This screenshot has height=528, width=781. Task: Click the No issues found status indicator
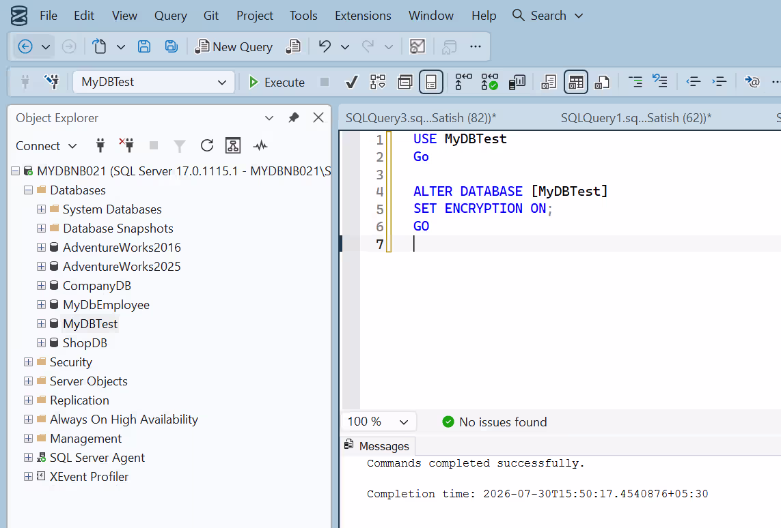click(x=495, y=422)
